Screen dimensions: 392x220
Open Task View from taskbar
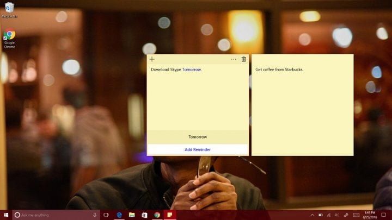[x=106, y=215]
